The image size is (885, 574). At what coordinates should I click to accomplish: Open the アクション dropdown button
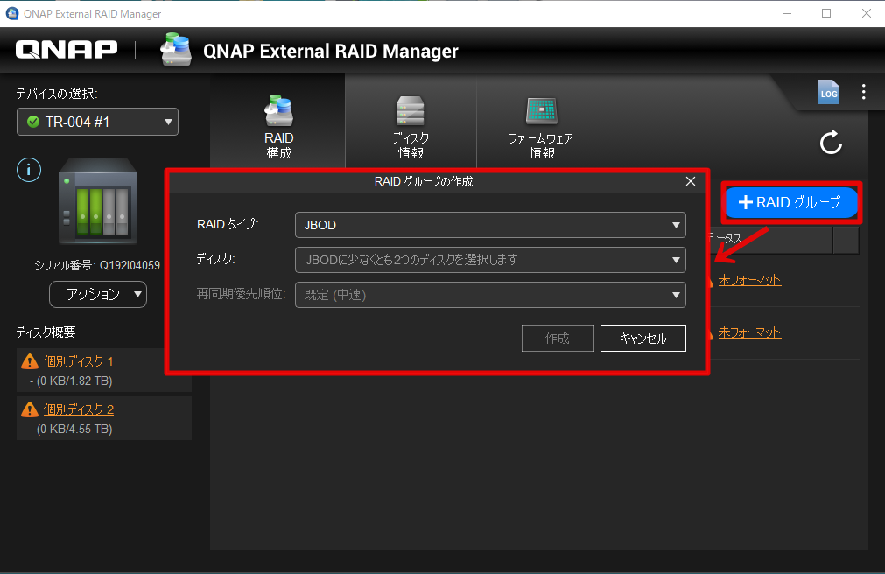click(x=98, y=294)
